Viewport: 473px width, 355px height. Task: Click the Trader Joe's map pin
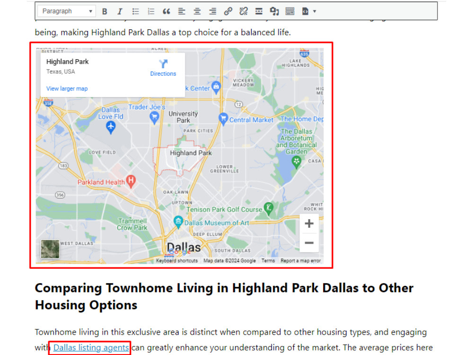point(155,117)
